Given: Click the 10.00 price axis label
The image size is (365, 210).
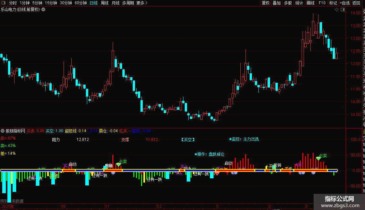Looking at the screenshot, I should coord(355,115).
